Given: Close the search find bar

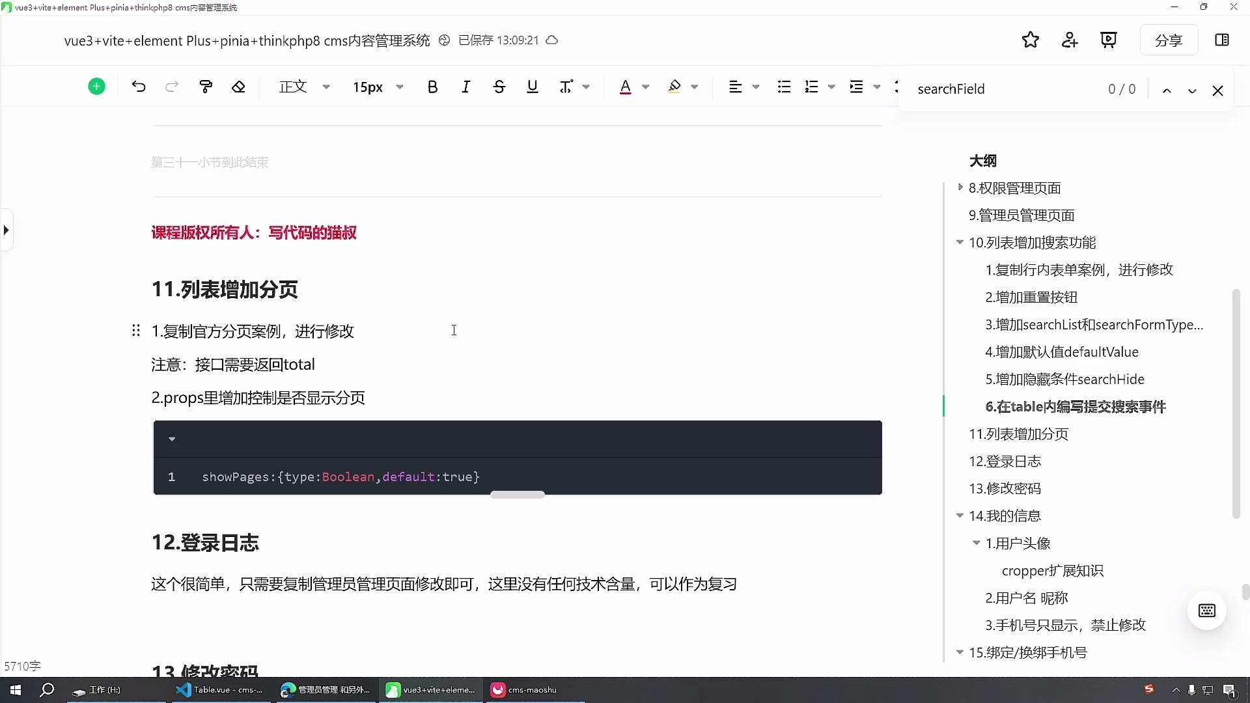Looking at the screenshot, I should [1217, 90].
